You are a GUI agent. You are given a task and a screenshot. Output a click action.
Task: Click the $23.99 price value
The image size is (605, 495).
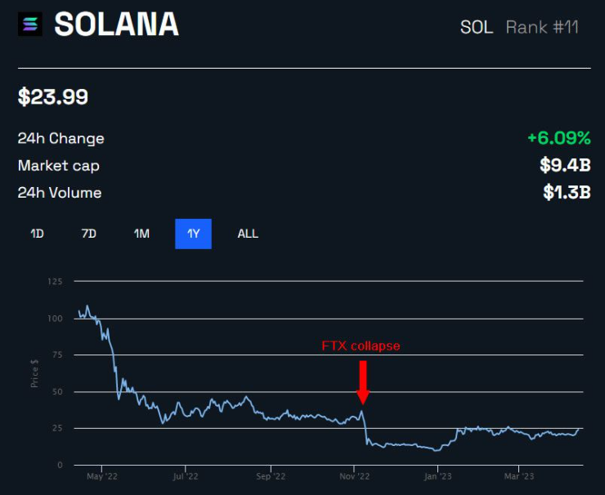[x=53, y=97]
